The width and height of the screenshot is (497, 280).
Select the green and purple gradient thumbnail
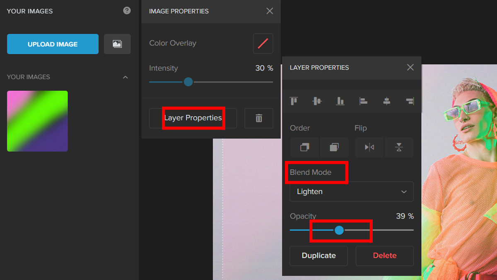[x=37, y=121]
